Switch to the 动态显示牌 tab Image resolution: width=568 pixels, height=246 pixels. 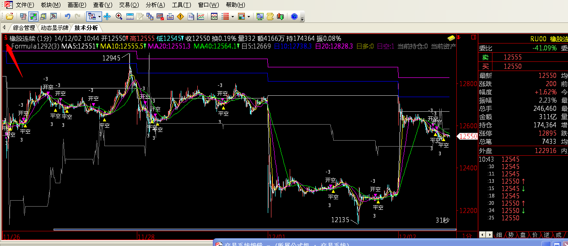pos(54,27)
